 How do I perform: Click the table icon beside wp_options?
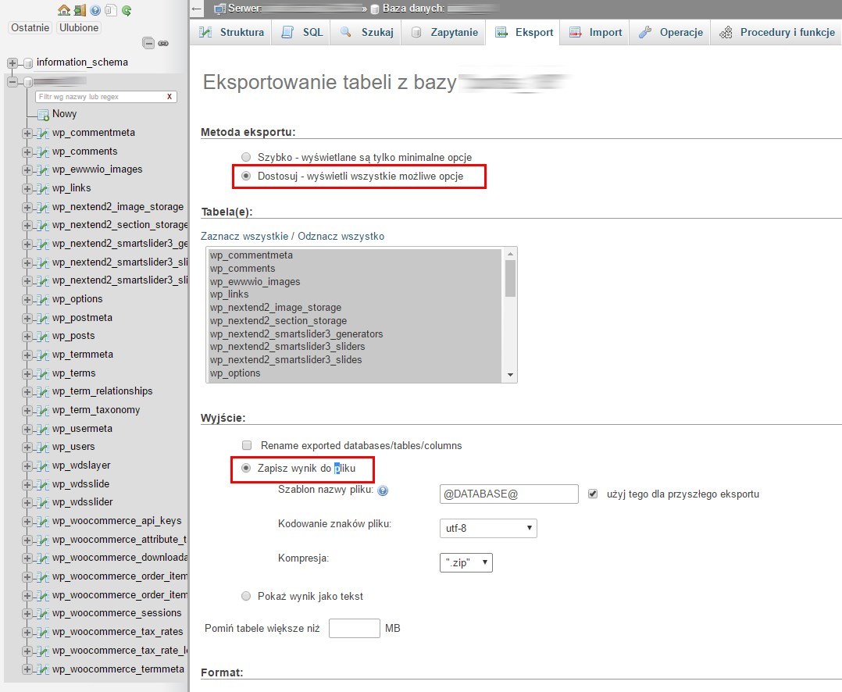[x=43, y=300]
